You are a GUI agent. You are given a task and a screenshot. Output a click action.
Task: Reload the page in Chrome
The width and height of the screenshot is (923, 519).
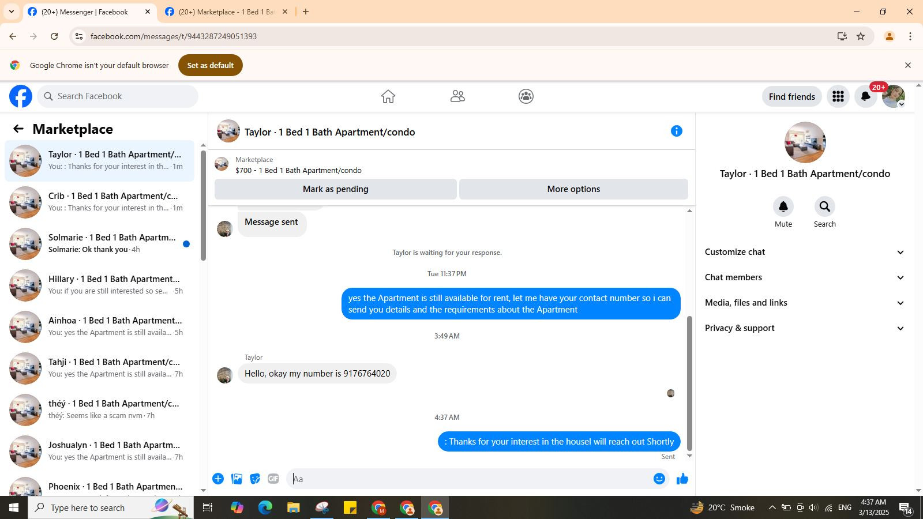(x=54, y=36)
